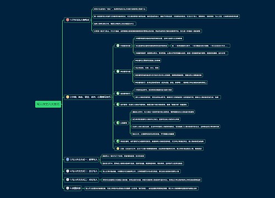Screen dimensions: 275x198
Task: Select node 5 写人作文方式三
Action: click(x=81, y=180)
